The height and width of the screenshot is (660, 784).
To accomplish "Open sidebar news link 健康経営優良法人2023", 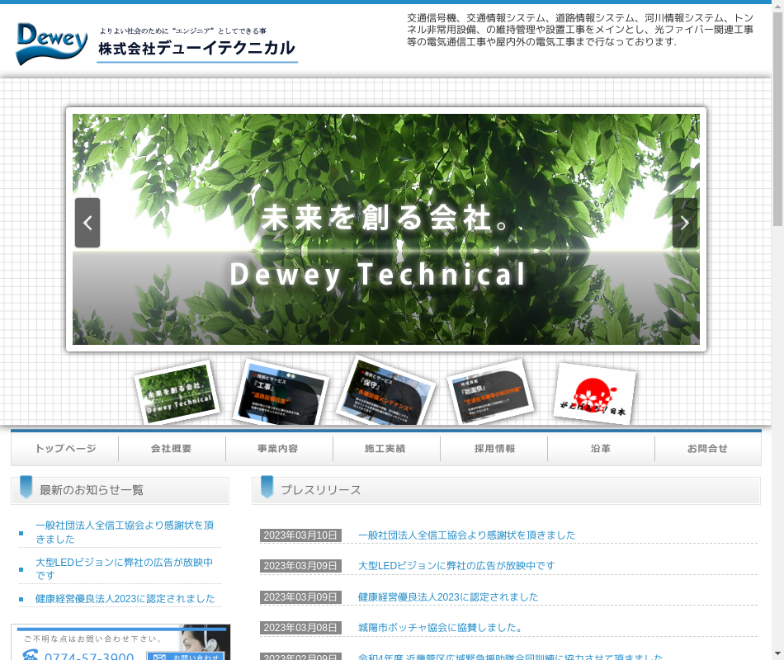I will click(125, 599).
